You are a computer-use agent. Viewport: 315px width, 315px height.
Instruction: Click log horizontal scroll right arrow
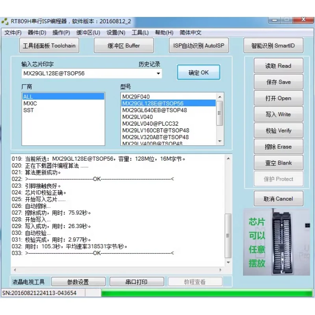tap(220, 270)
